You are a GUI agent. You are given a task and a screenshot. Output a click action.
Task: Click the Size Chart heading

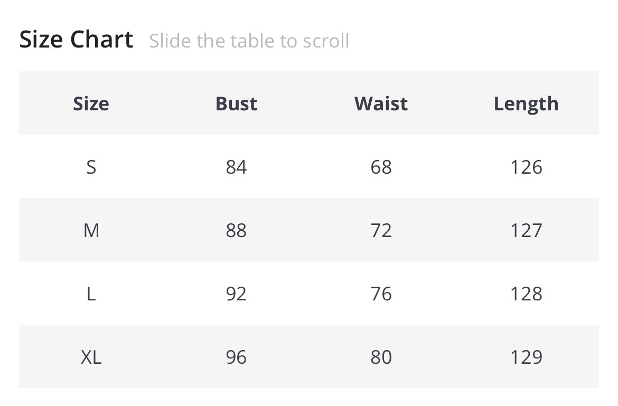(76, 40)
